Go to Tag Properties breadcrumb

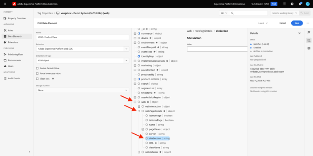click(45, 13)
